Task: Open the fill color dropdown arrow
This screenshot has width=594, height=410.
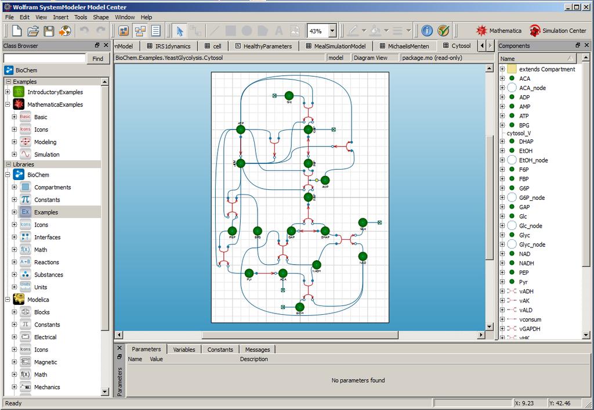Action: tap(386, 31)
